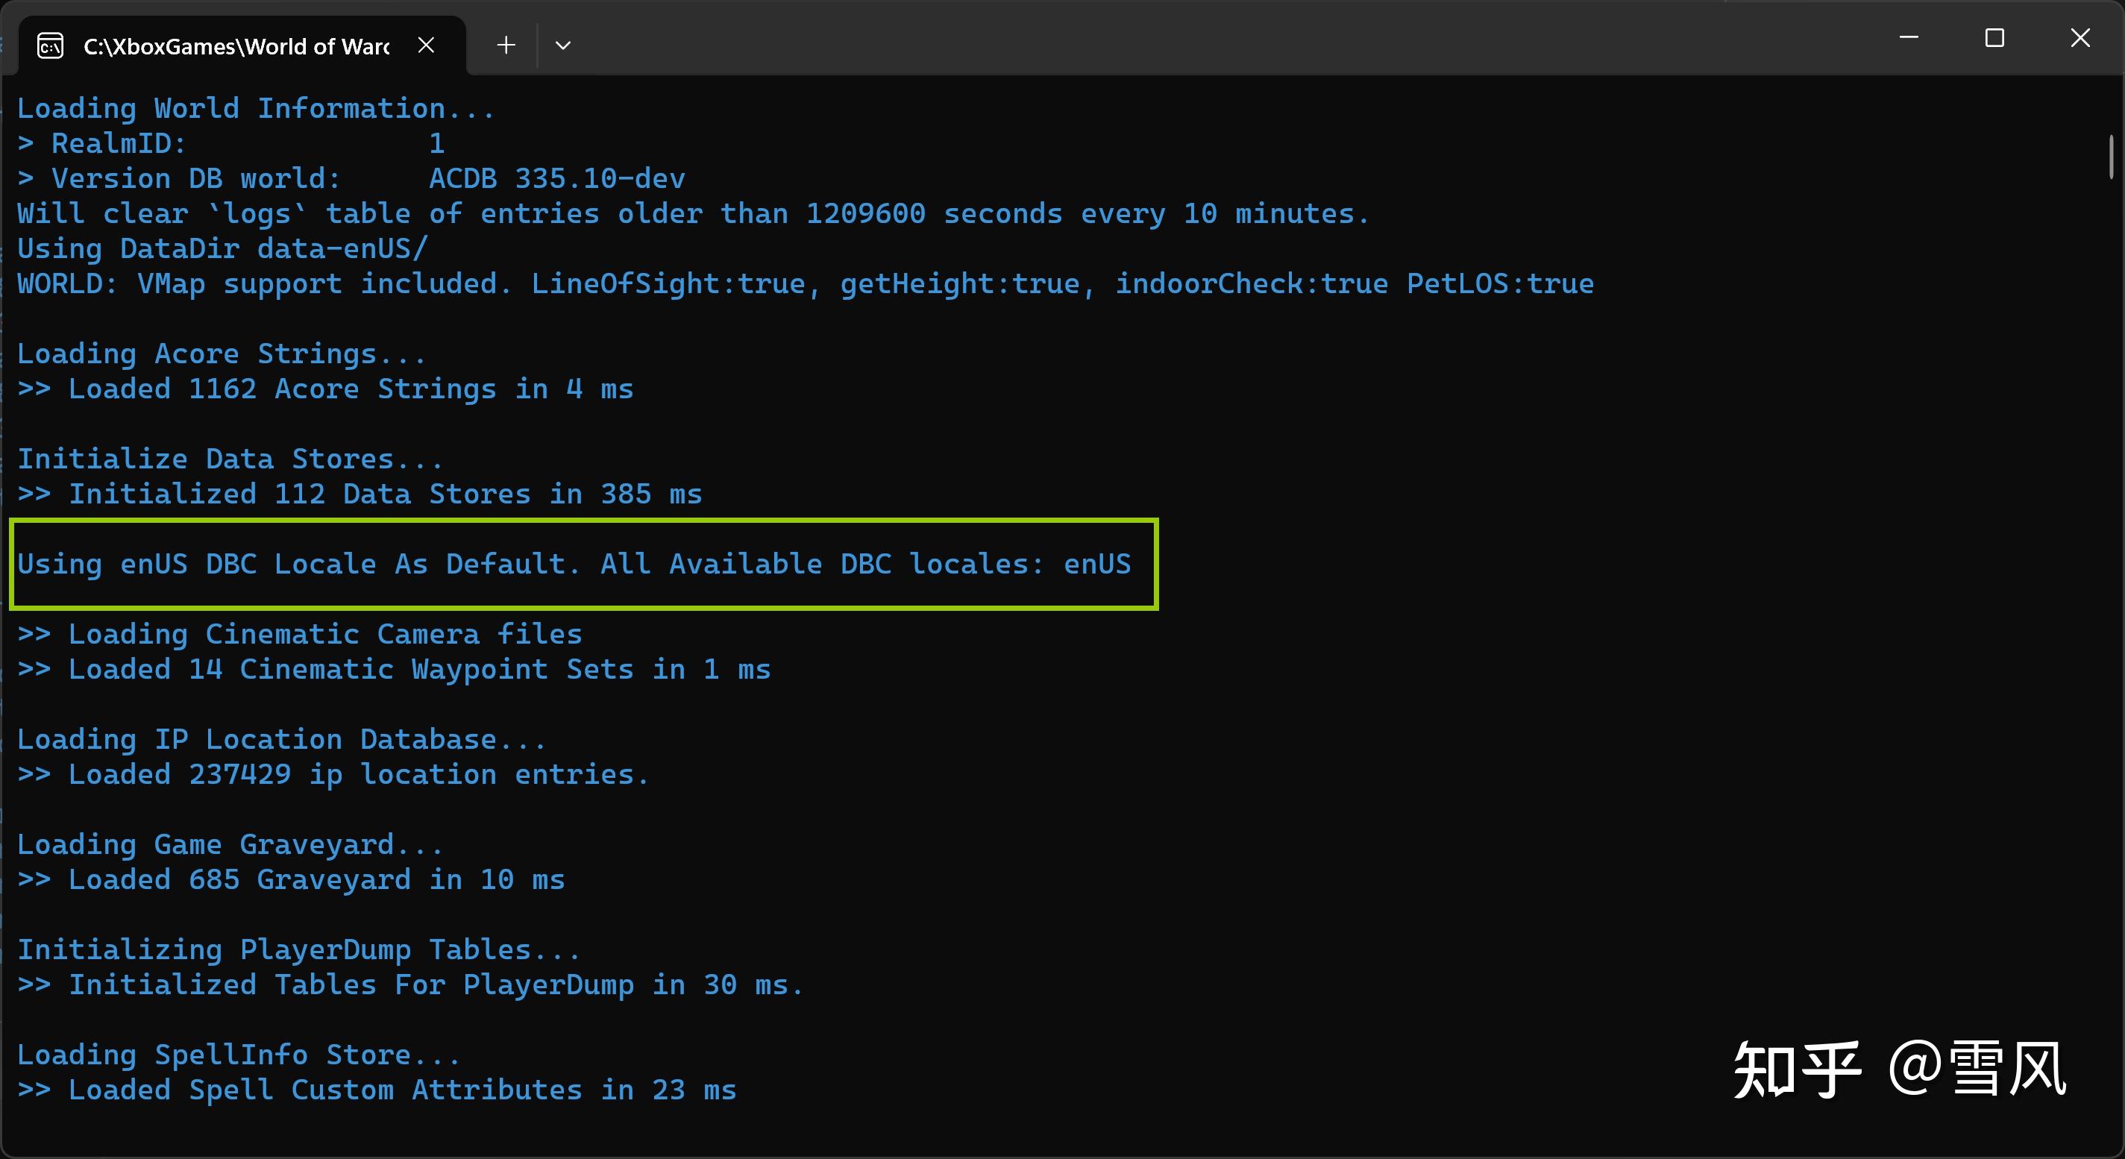Click the Loading SpellInfo Store line
This screenshot has width=2125, height=1159.
[239, 1055]
